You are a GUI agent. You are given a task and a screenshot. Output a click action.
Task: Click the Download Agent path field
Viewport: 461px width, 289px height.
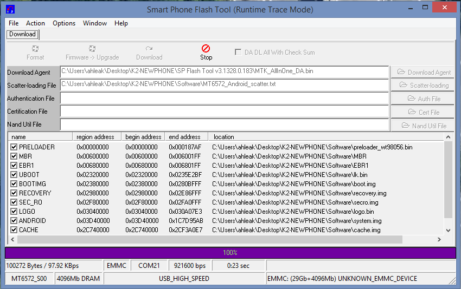point(225,71)
